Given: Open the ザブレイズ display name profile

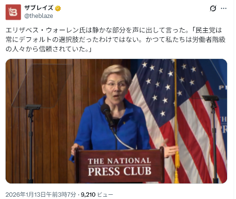Looking at the screenshot, I should coord(39,8).
